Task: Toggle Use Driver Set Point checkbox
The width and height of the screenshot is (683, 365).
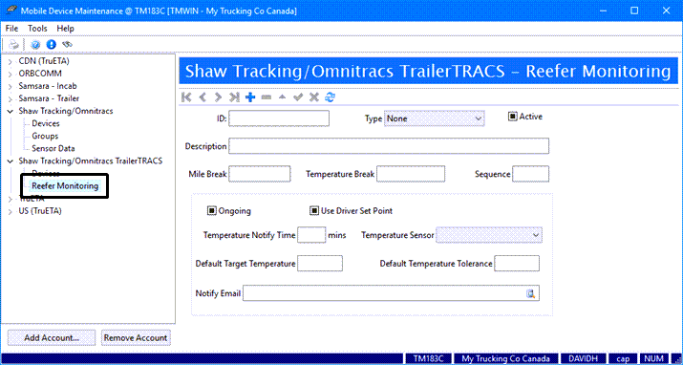Action: pyautogui.click(x=314, y=211)
